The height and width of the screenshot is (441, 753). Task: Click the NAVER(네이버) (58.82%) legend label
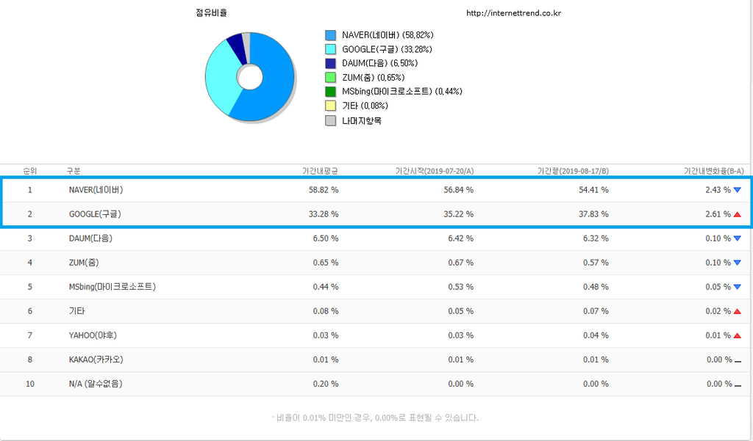coord(388,35)
